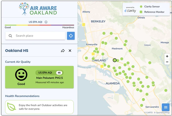
Task: Zoom out on the map
Action: pos(167,62)
